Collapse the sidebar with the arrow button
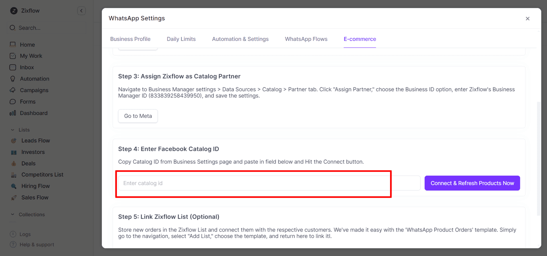Viewport: 547px width, 256px height. coord(81,10)
